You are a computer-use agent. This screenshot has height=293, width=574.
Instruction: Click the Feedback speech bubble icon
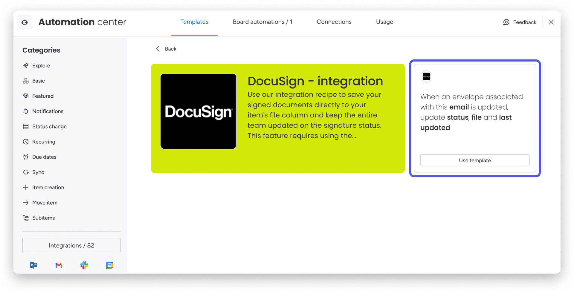506,22
